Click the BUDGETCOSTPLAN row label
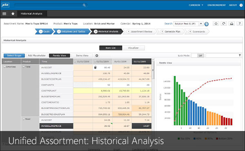The height and width of the screenshot is (151, 245). pyautogui.click(x=51, y=79)
